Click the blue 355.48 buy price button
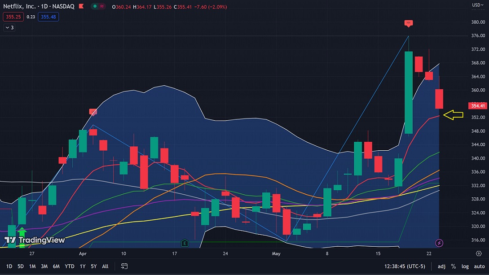Screen dimensions: 489x275 click(48, 17)
